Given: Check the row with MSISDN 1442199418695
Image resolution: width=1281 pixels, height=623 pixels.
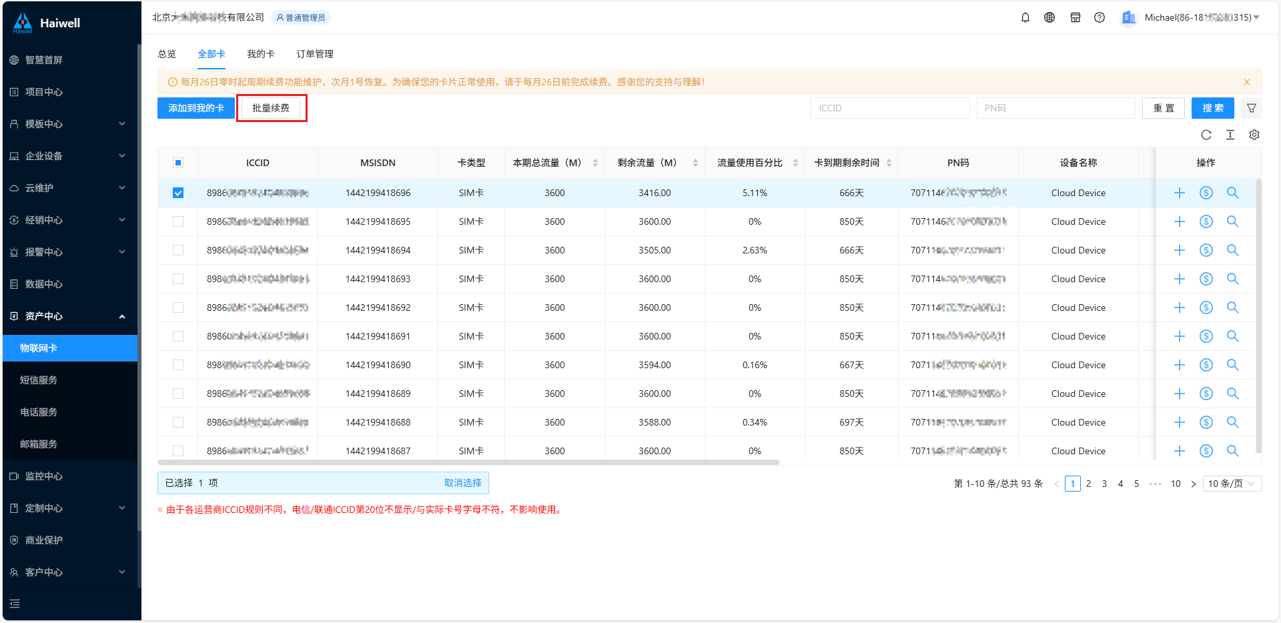Looking at the screenshot, I should 178,221.
